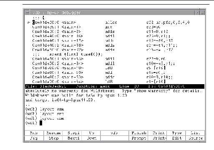Select the <main+18> adds instruction line
Screen dimensions: 214x150
pyautogui.click(x=105, y=45)
